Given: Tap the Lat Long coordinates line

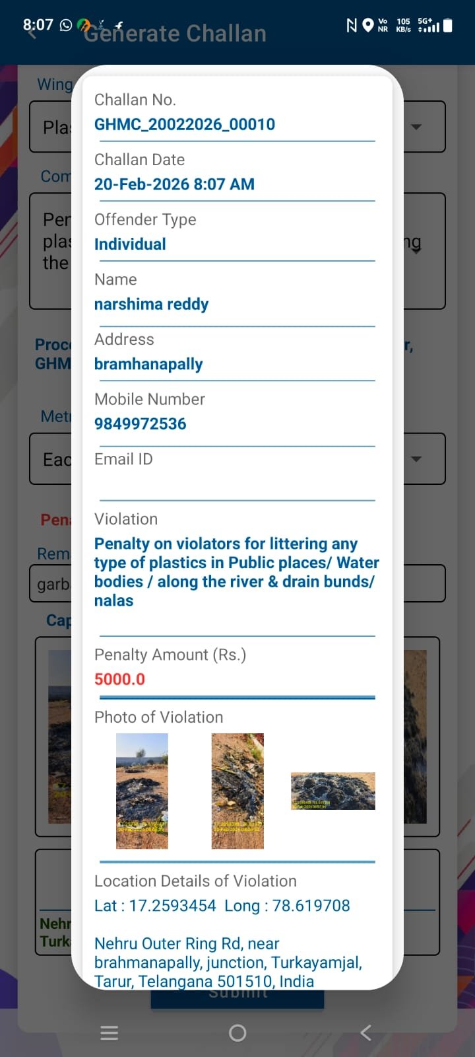Looking at the screenshot, I should [222, 906].
